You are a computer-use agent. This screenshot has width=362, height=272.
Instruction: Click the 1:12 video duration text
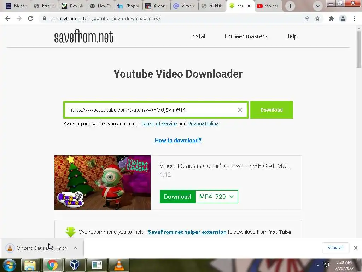[x=165, y=175]
